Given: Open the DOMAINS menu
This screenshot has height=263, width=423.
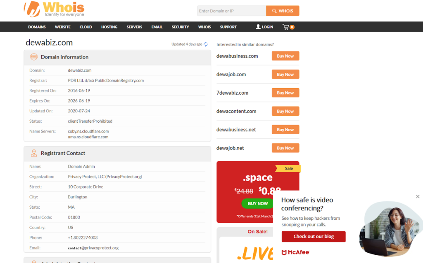Looking at the screenshot, I should point(37,27).
